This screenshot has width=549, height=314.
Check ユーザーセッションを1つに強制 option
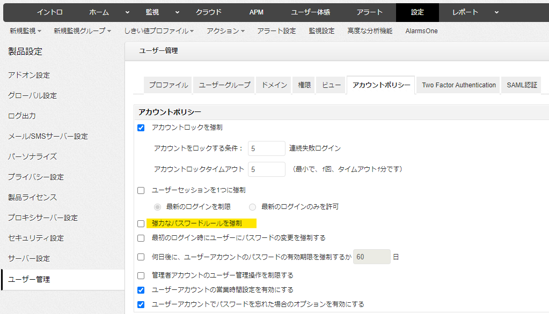(x=141, y=190)
